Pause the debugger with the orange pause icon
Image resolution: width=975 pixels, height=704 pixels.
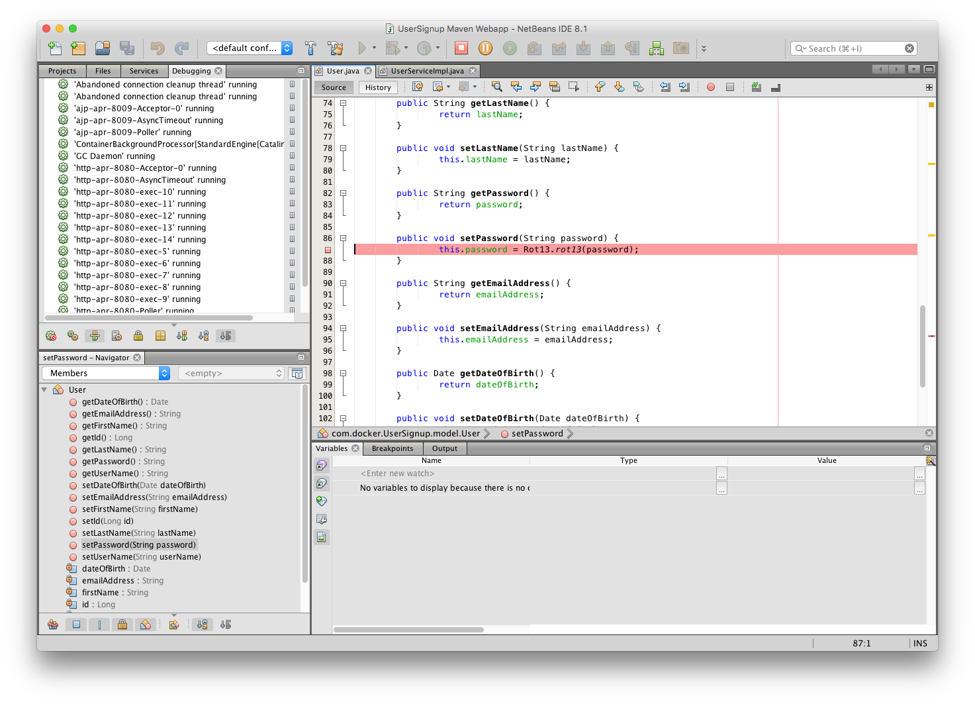click(x=485, y=48)
